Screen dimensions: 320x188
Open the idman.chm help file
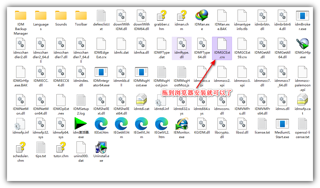tap(181, 15)
